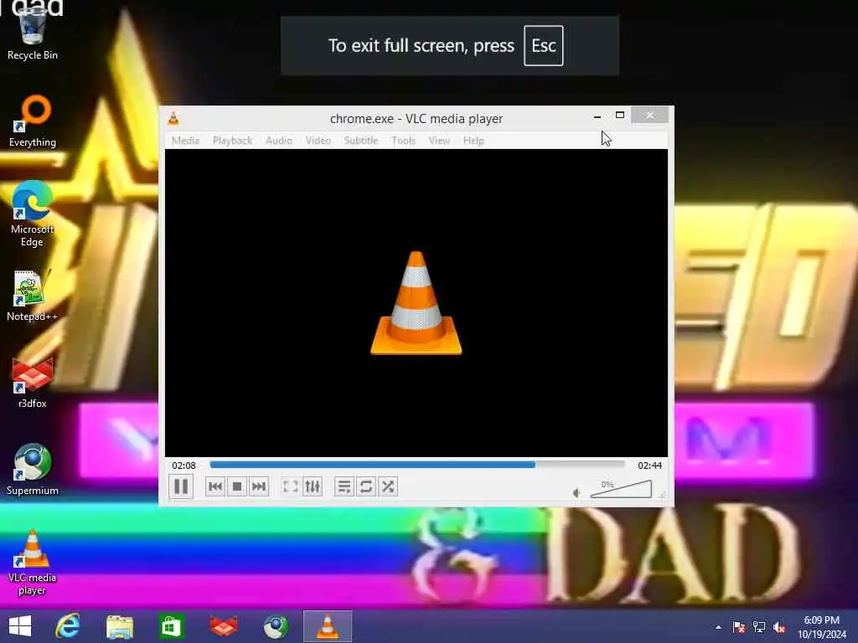Unmute using the speaker icon
Viewport: 858px width, 643px height.
tap(576, 492)
